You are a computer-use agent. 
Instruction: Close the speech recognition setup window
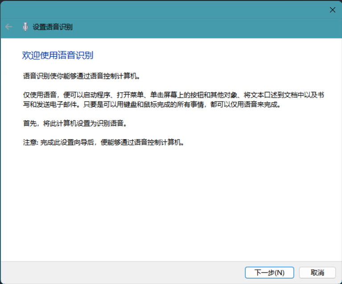pyautogui.click(x=332, y=10)
